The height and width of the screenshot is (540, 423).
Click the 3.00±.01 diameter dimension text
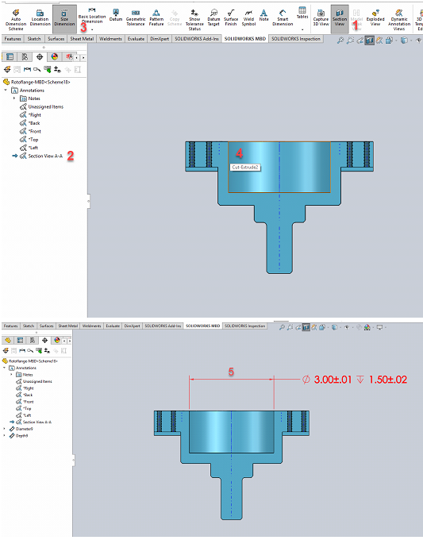[x=333, y=380]
